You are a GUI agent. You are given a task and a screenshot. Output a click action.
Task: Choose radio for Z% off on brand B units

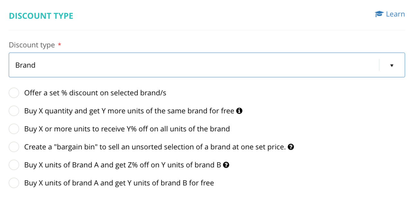[14, 165]
